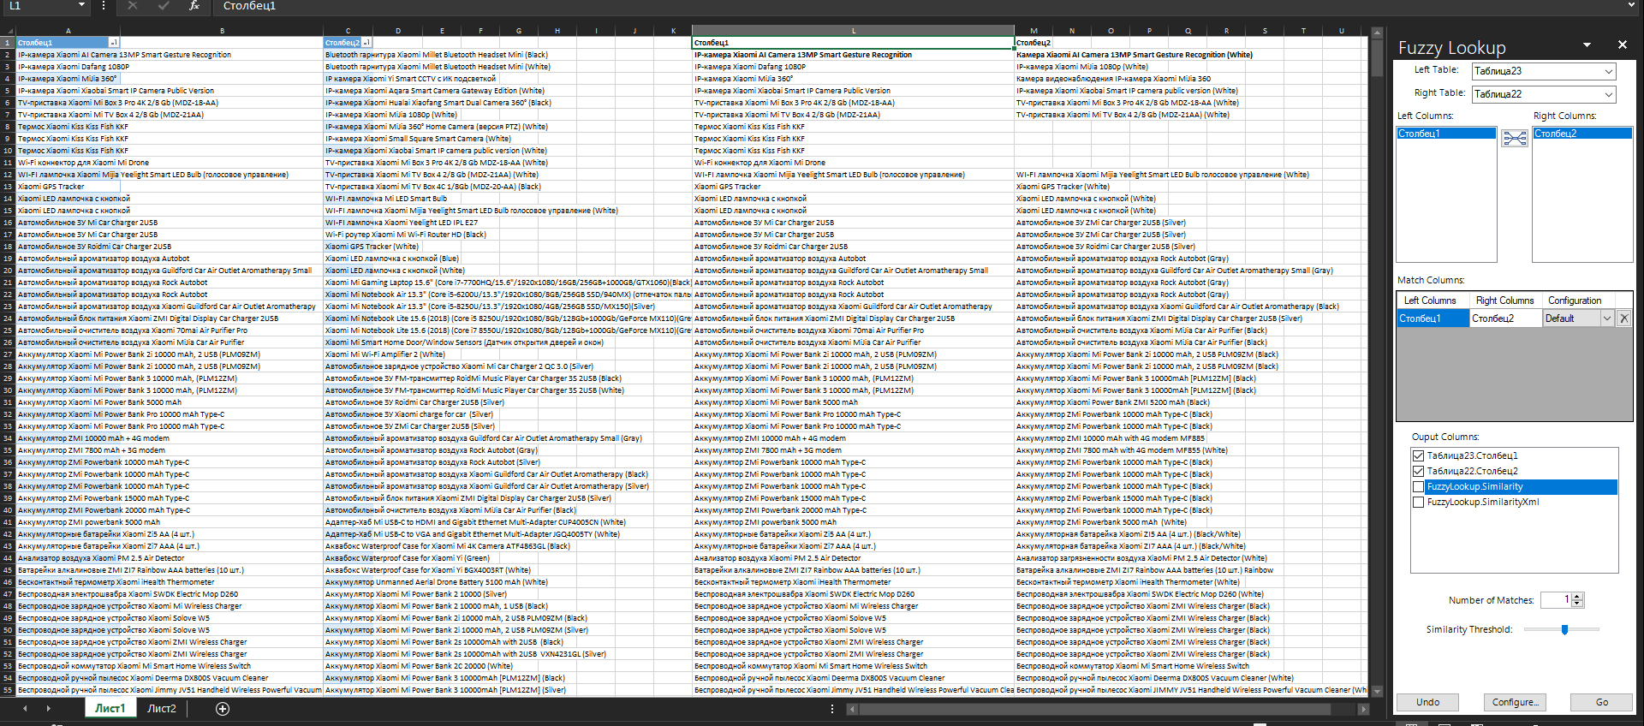Select cell M1 containing Столбец2

point(1033,43)
